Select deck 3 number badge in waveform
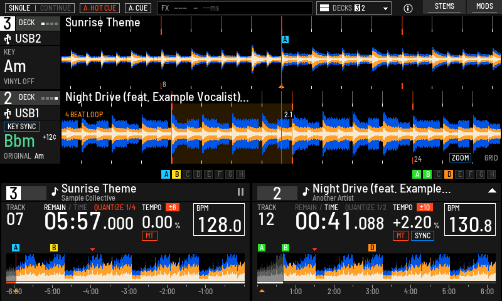 point(8,23)
